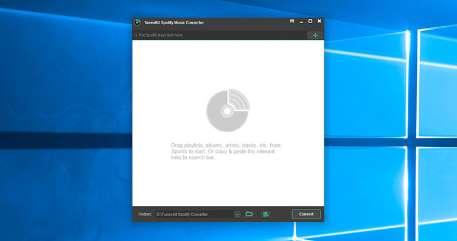The width and height of the screenshot is (457, 241).
Task: Click the gray disc drop area
Action: (x=228, y=110)
